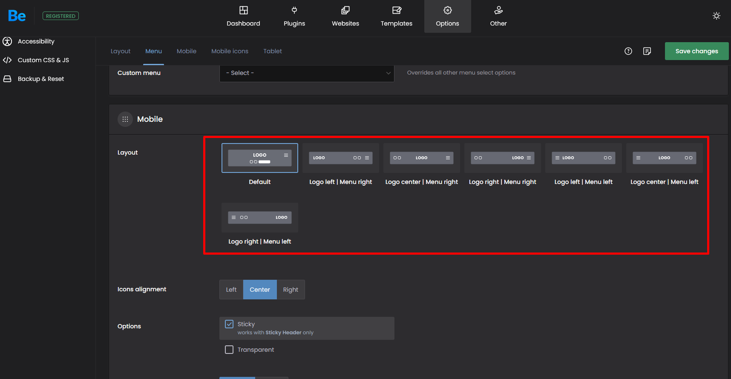Set icons alignment to Right
The height and width of the screenshot is (379, 731).
(x=291, y=290)
